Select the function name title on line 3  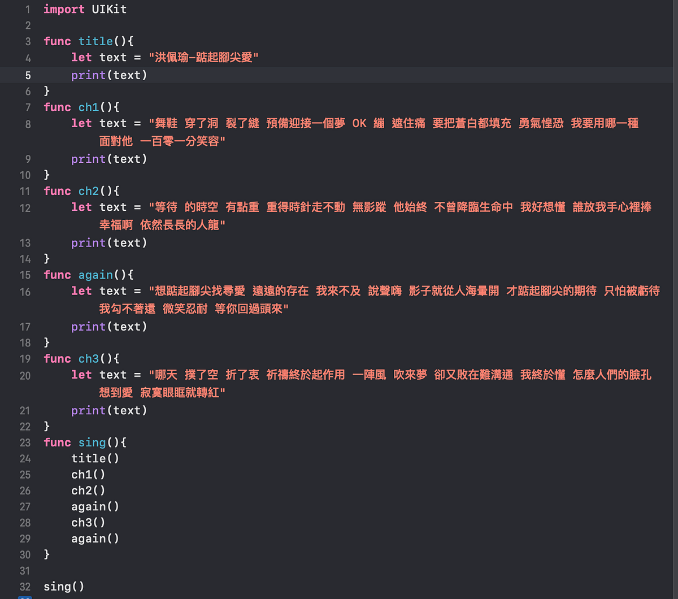[x=95, y=41]
